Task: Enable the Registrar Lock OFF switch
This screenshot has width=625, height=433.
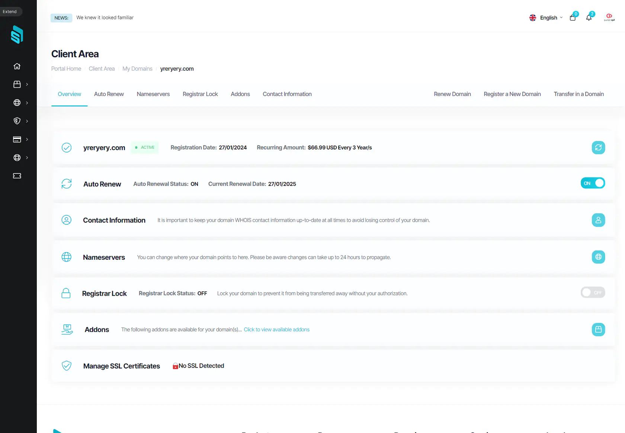Action: (593, 293)
